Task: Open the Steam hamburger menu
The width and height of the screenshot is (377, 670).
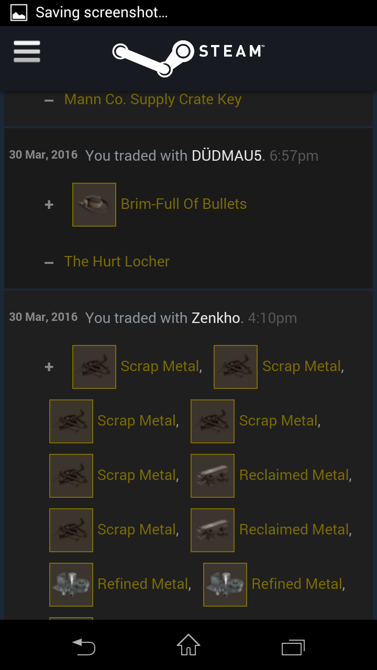Action: tap(27, 51)
